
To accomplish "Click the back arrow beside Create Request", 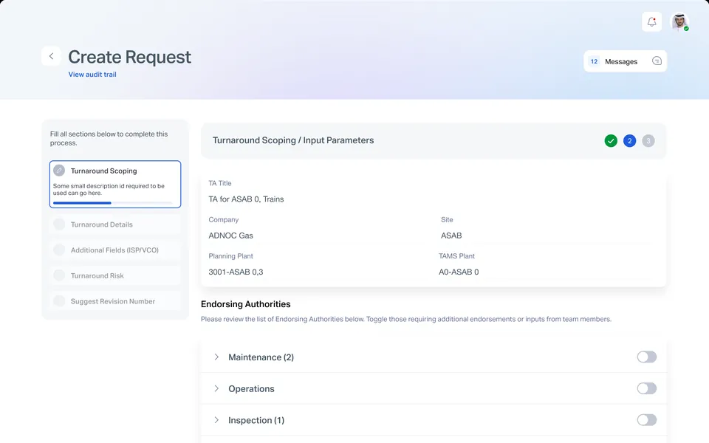I will [x=51, y=56].
